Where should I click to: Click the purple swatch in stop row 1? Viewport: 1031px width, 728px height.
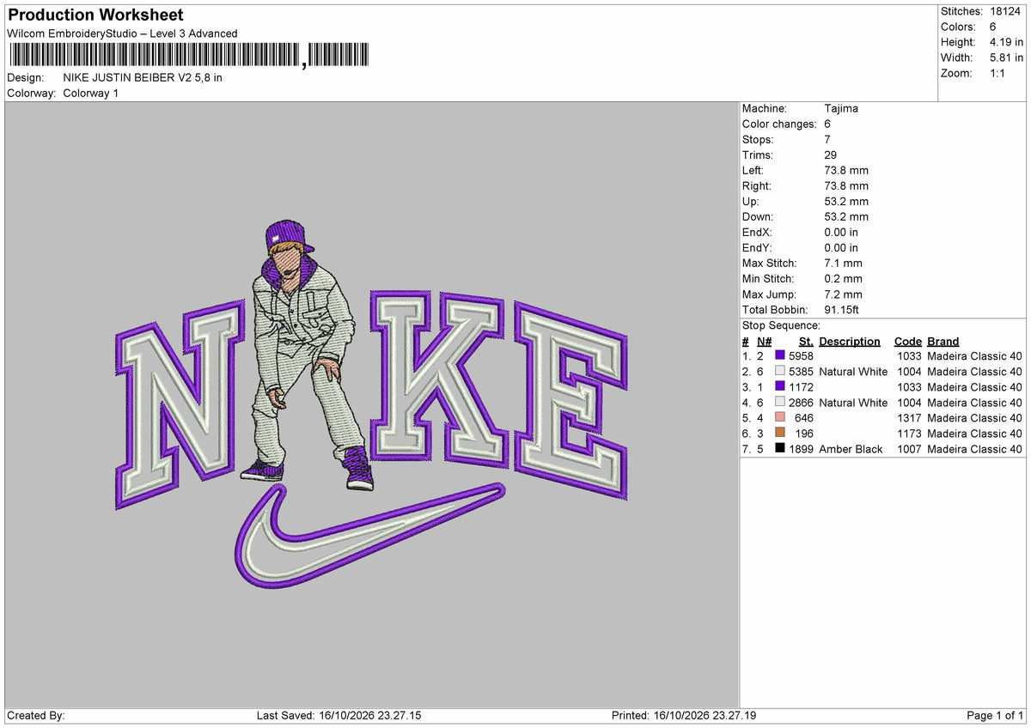pos(780,355)
